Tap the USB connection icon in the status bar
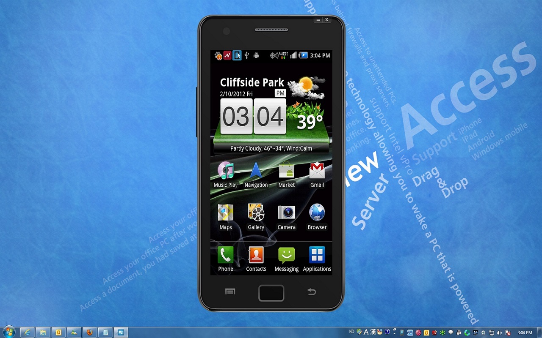The height and width of the screenshot is (338, 542). (x=247, y=55)
